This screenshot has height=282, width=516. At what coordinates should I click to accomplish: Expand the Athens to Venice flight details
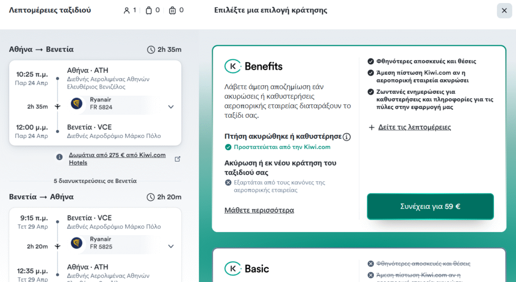171,107
